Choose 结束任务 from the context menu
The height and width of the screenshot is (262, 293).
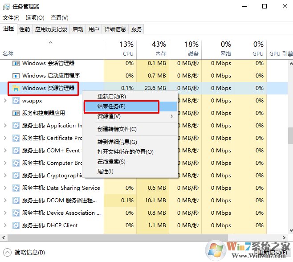111,106
